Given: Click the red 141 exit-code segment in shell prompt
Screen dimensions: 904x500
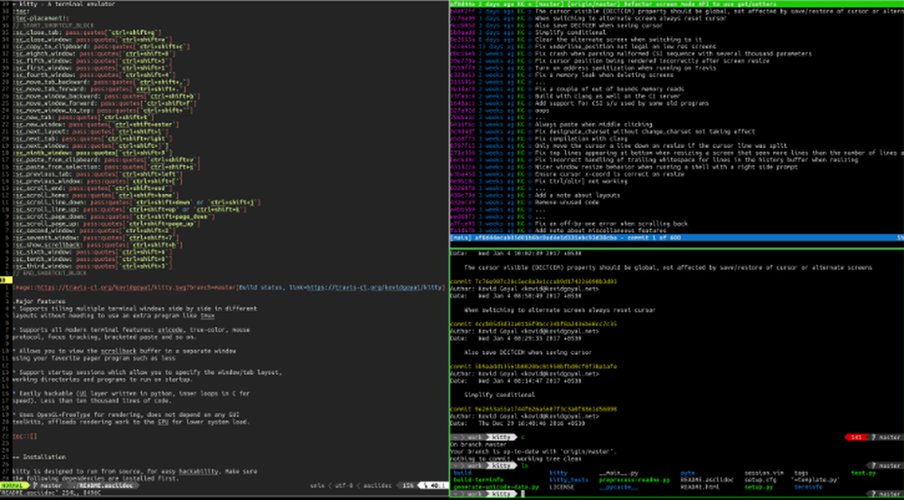Looking at the screenshot, I should tap(856, 438).
